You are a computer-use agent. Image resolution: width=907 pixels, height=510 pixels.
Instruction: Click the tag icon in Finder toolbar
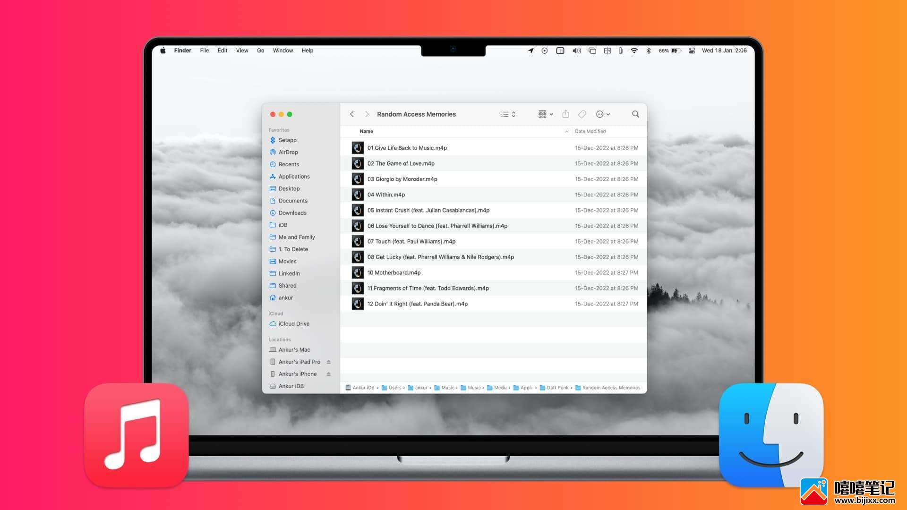(x=582, y=114)
